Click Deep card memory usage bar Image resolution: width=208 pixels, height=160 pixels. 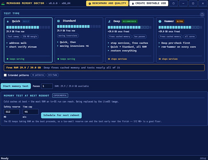(129, 27)
